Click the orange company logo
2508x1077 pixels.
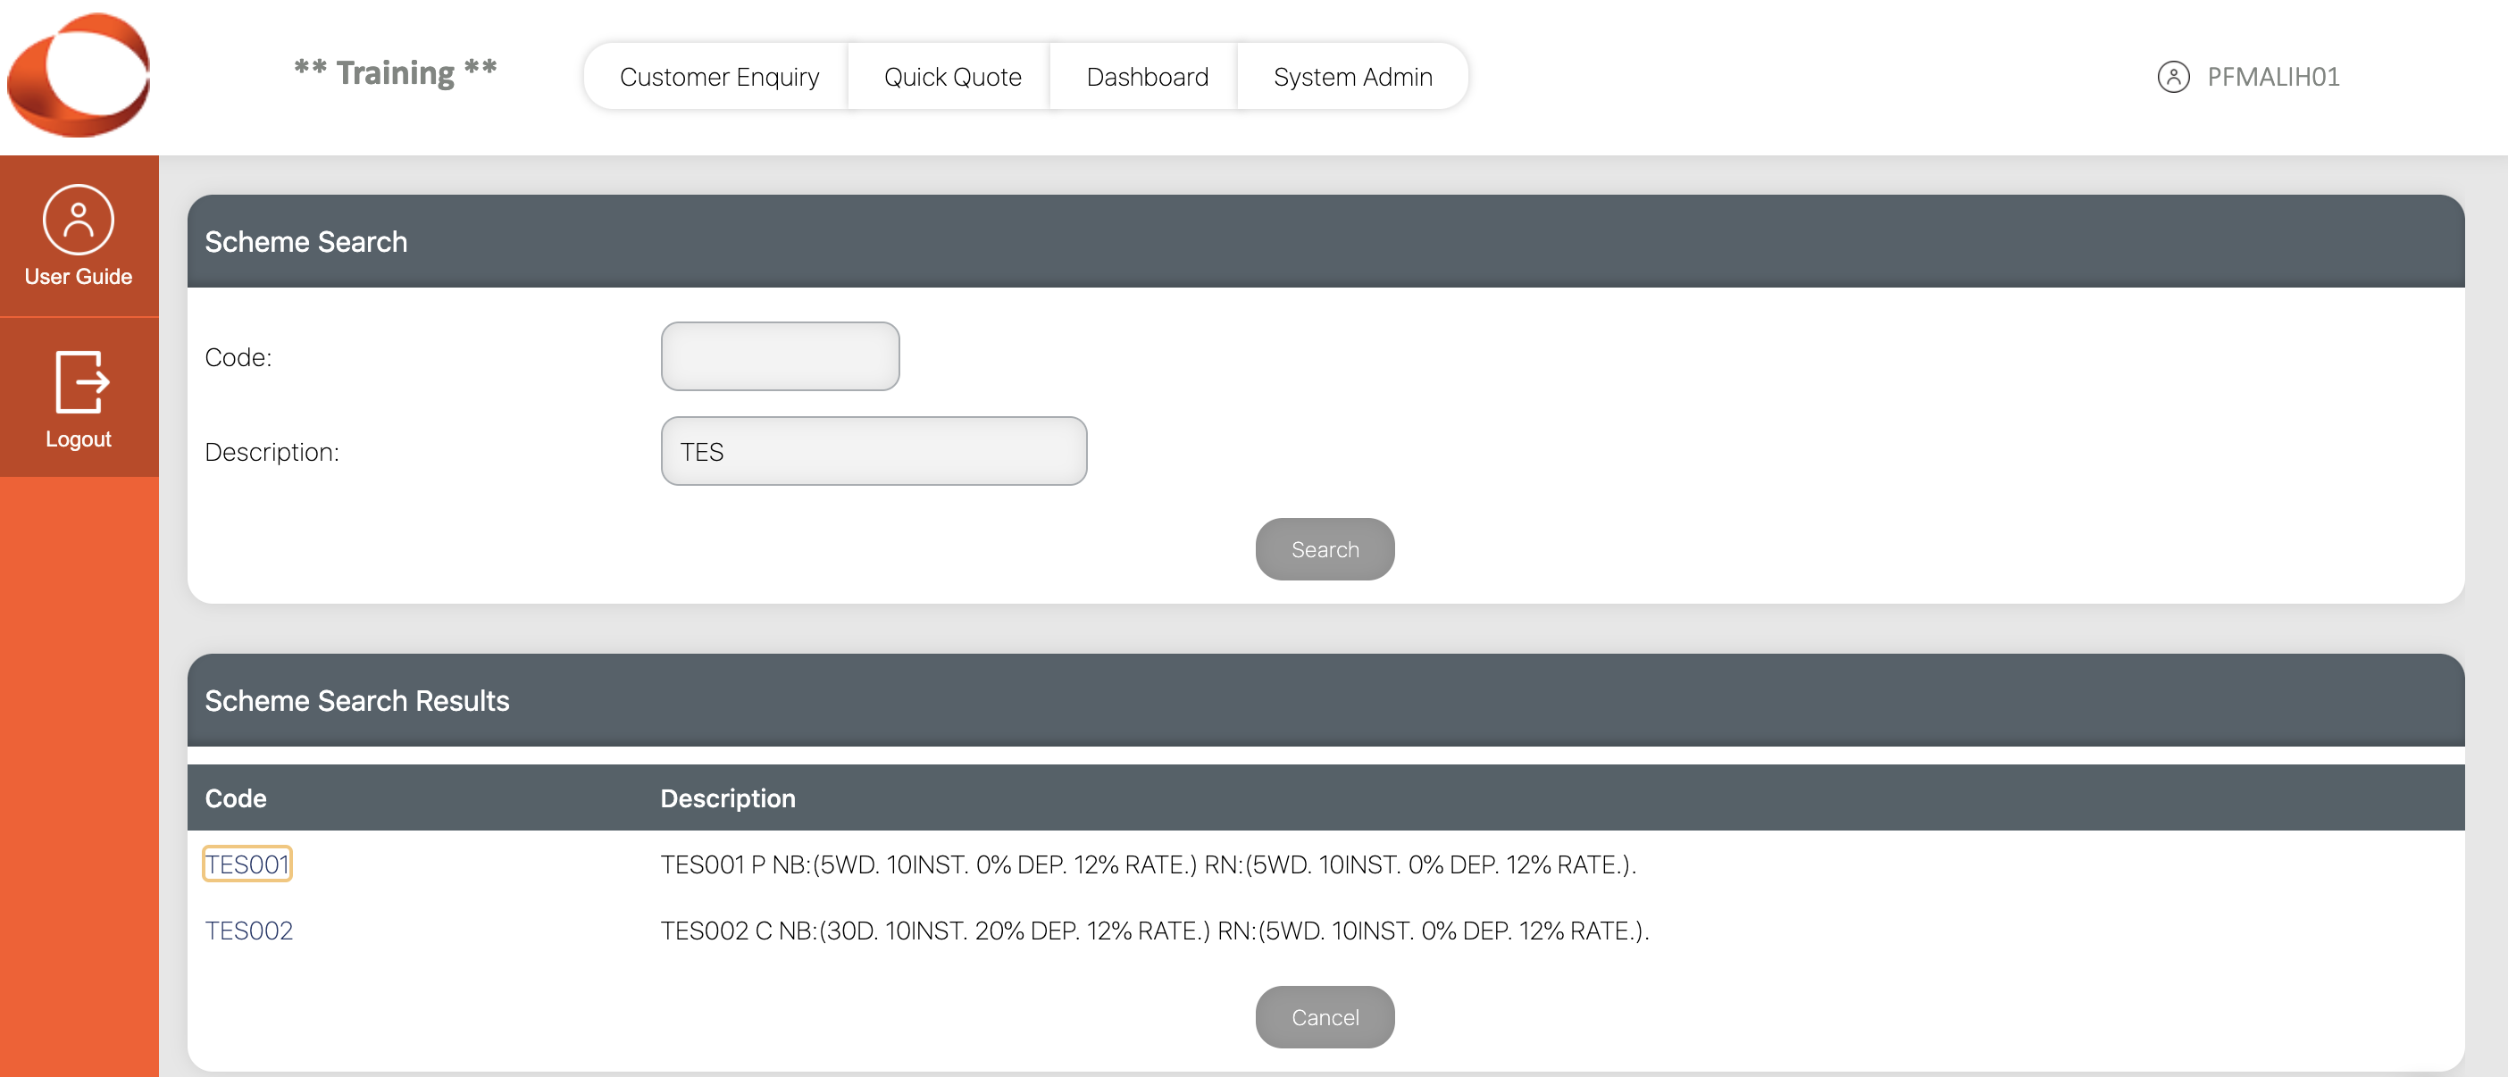(79, 75)
